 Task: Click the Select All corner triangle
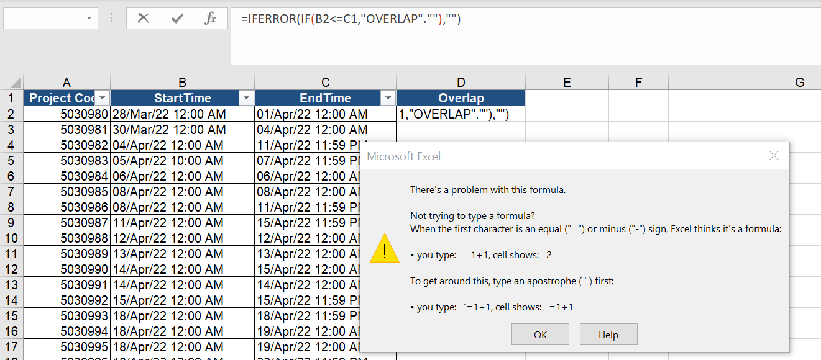[16, 83]
